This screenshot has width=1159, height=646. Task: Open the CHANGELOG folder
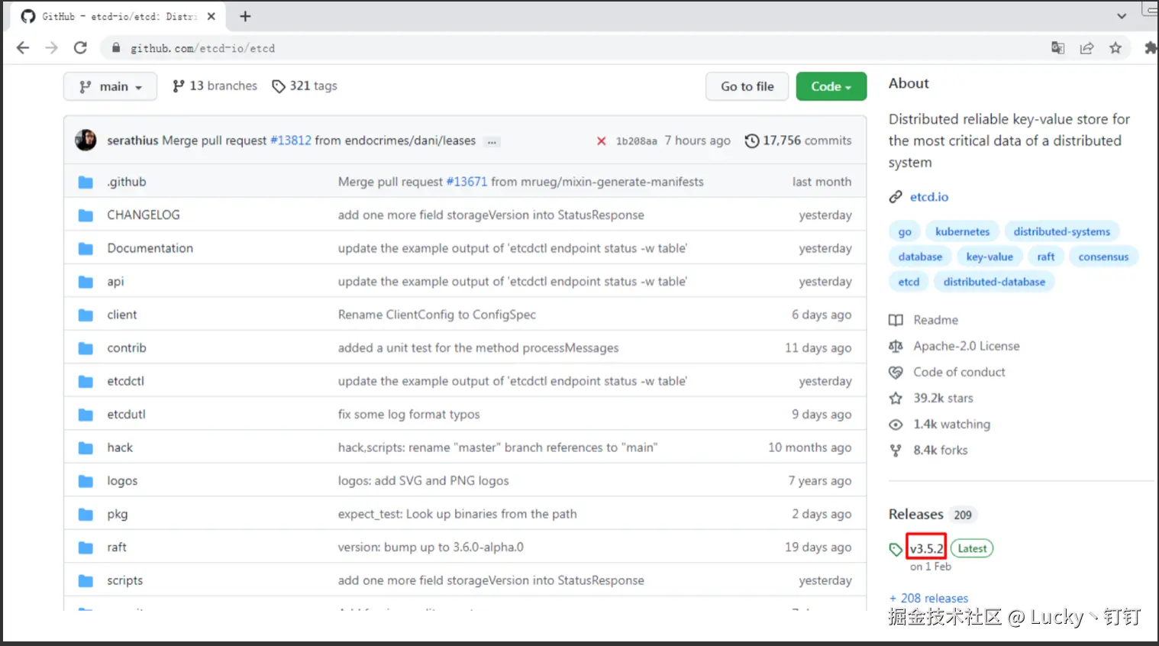click(x=144, y=215)
